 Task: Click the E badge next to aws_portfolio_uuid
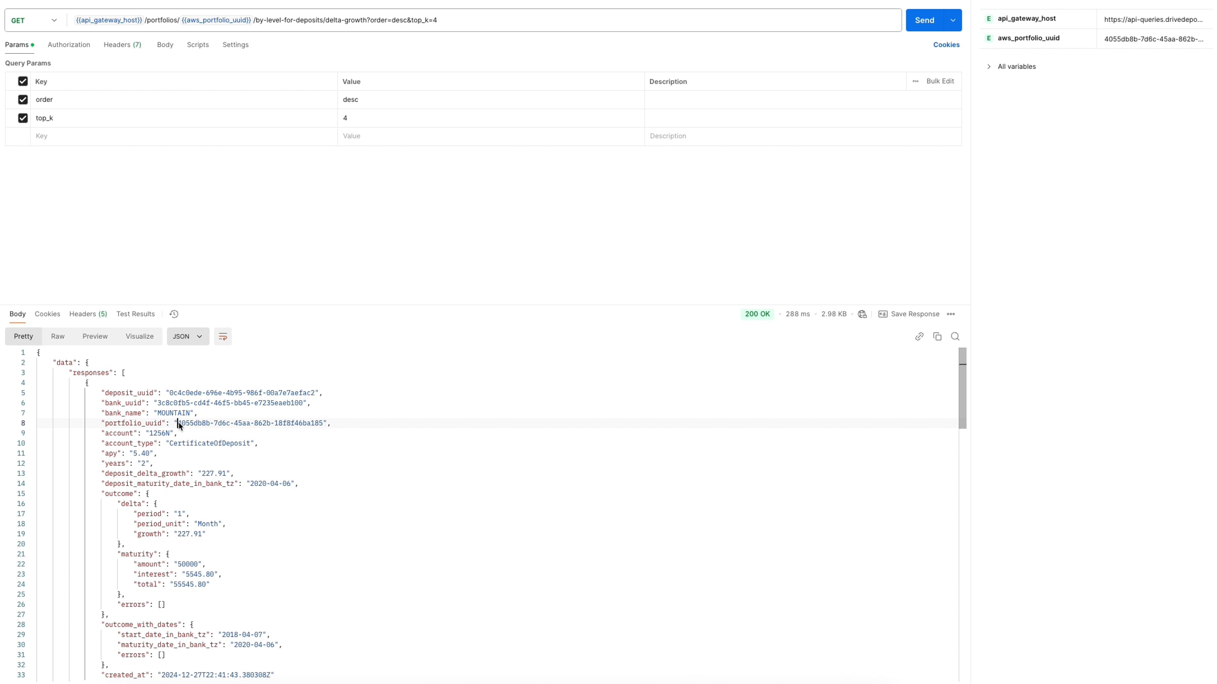pyautogui.click(x=989, y=38)
